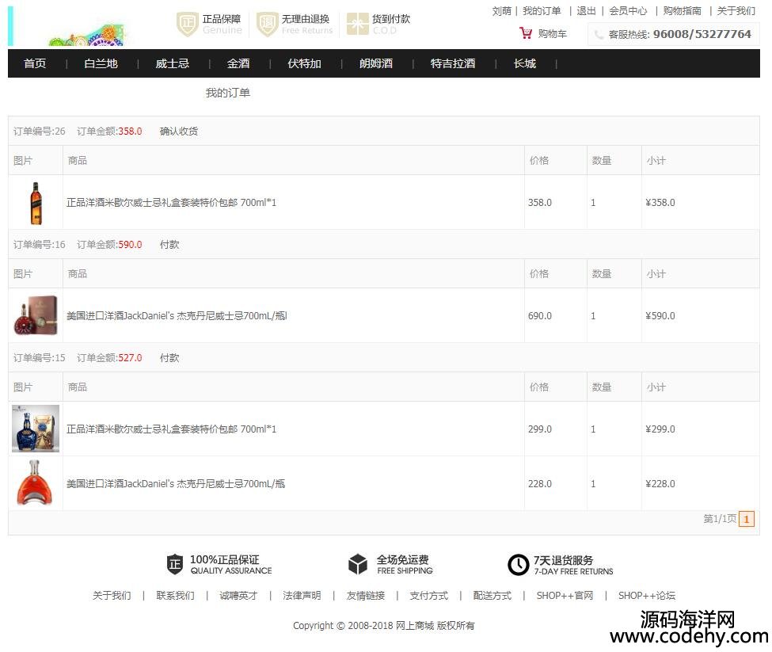This screenshot has height=652, width=772.
Task: Click the 正品保障 genuine shield icon
Action: pos(187,25)
